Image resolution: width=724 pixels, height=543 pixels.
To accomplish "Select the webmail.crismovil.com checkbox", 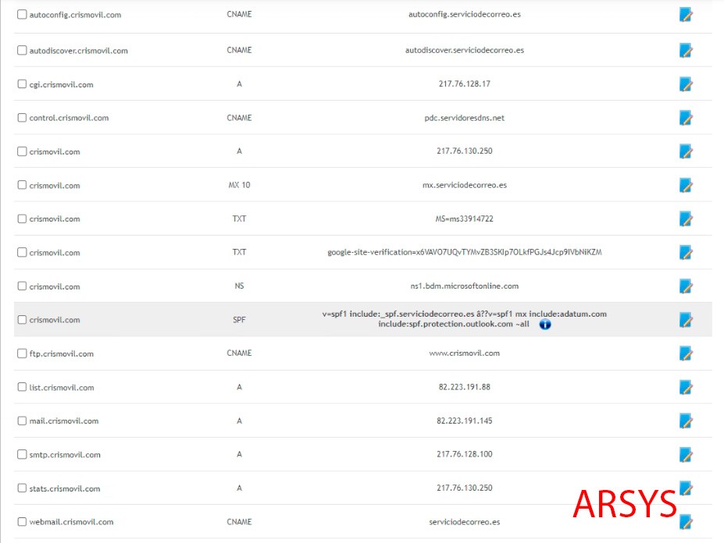I will tap(22, 522).
